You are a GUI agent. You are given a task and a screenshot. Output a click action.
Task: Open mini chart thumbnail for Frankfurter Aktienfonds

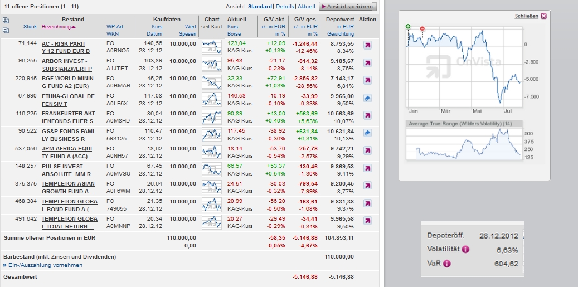pyautogui.click(x=211, y=116)
